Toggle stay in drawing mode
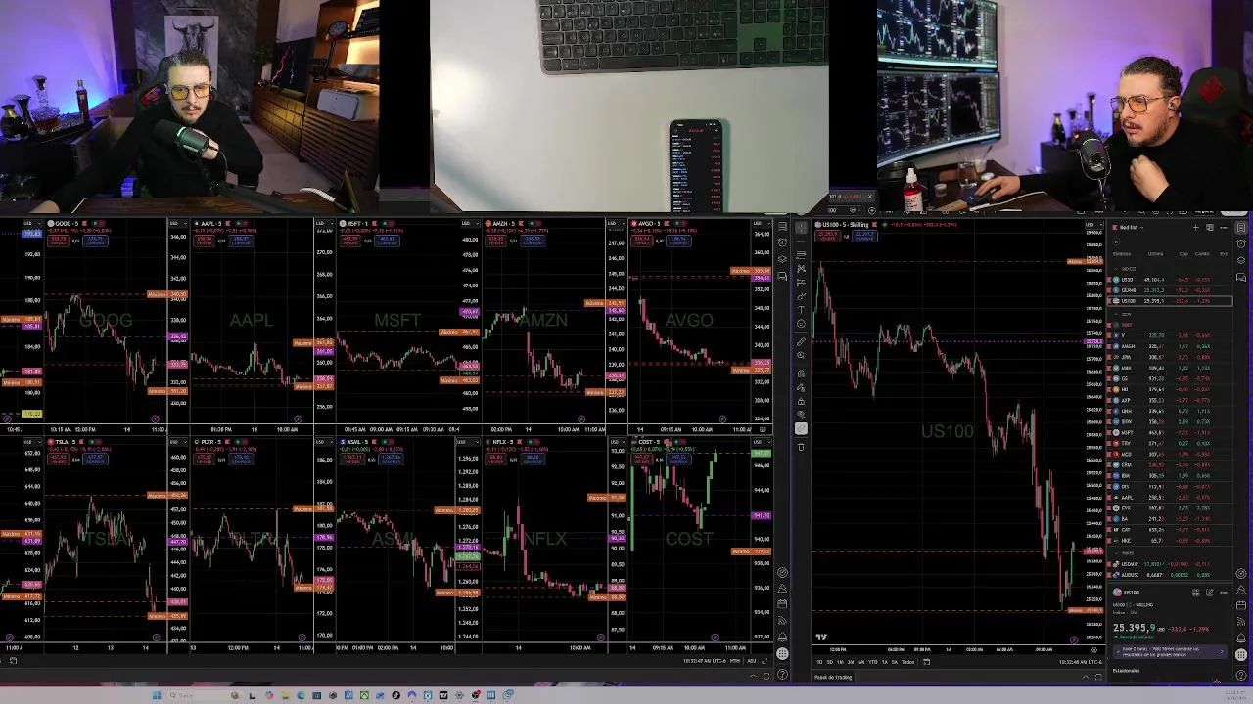 [801, 387]
